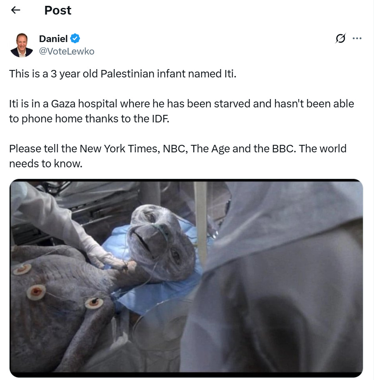Click the line starting 'Please tell the New York Times'
Viewport: 375px width, 380px height.
[x=178, y=149]
